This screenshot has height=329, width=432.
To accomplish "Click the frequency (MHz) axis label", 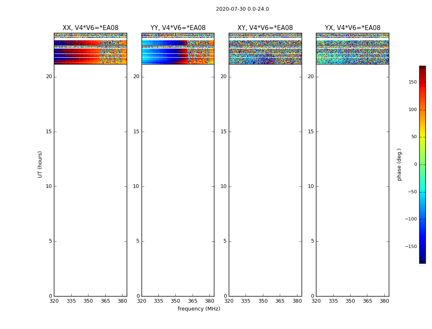I will [x=199, y=309].
